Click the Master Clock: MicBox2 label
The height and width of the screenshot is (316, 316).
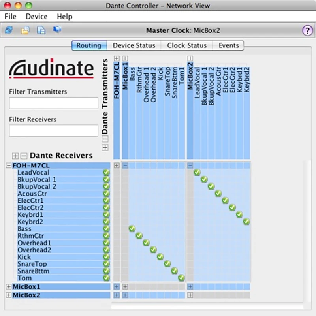tap(183, 30)
